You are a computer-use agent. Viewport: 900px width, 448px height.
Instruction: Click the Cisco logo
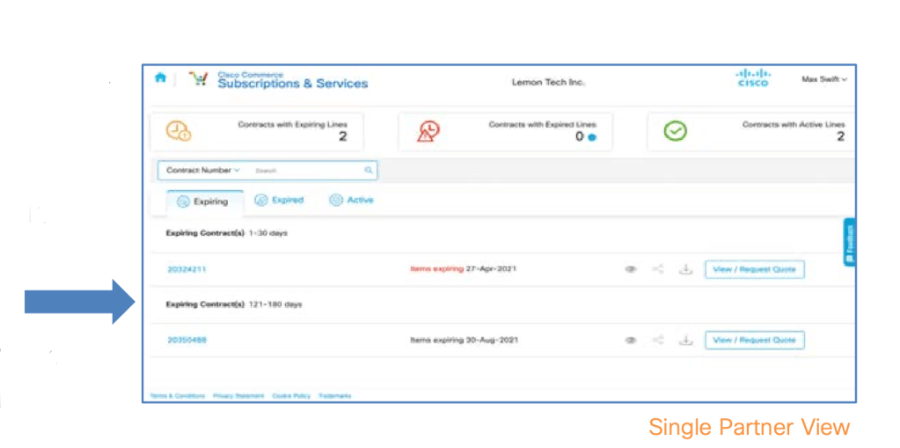(x=752, y=77)
